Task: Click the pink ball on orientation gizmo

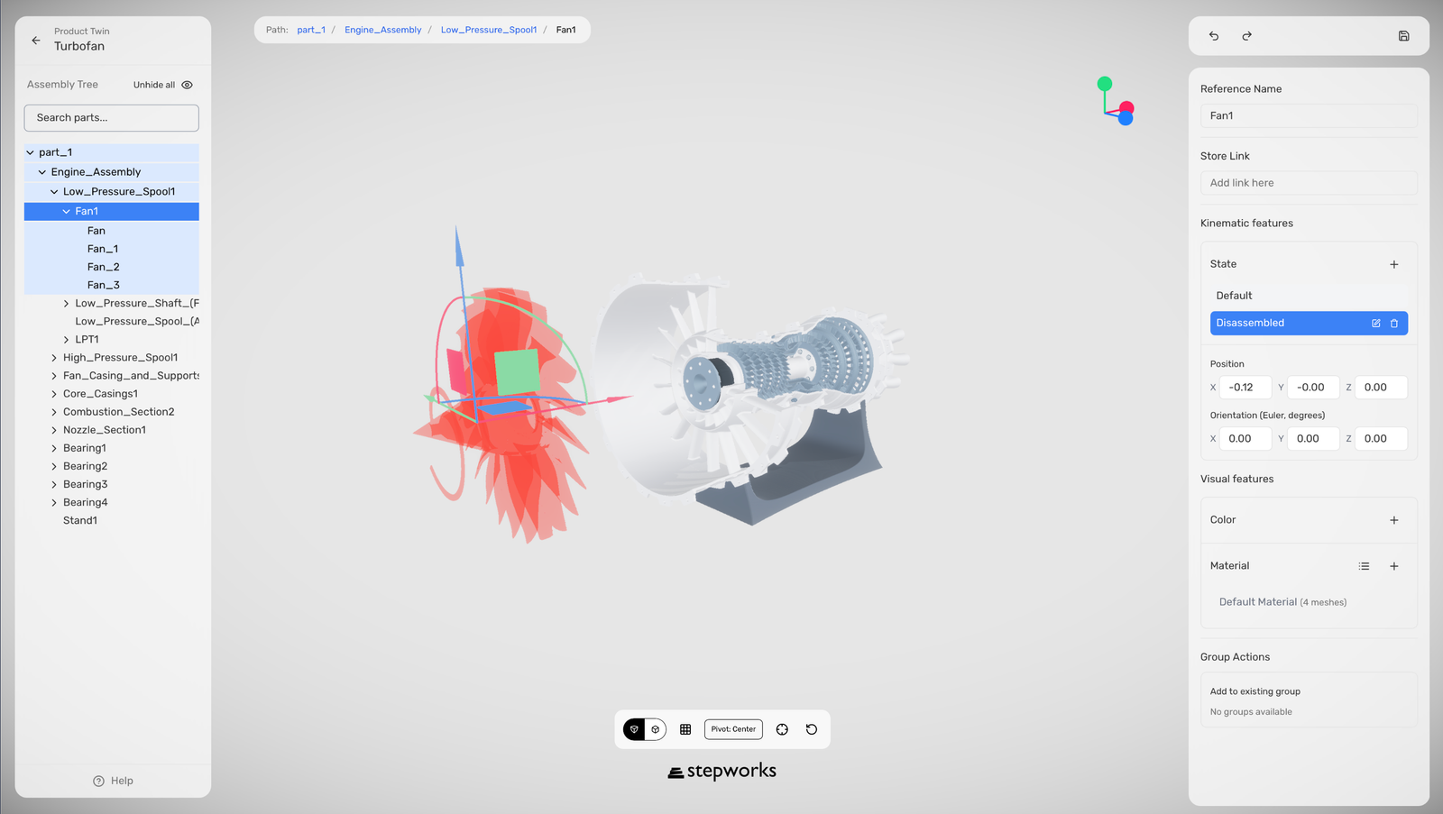Action: pos(1127,107)
